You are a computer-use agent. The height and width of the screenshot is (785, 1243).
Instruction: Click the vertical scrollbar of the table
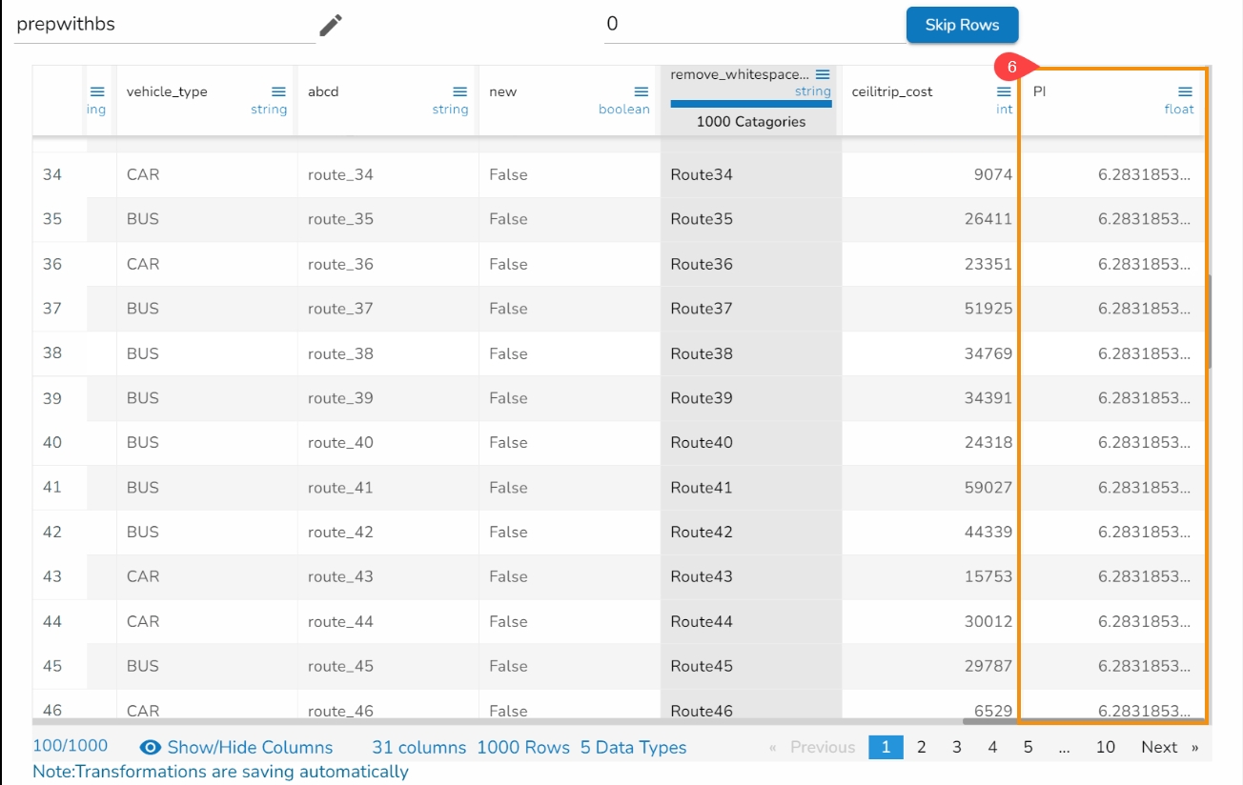tap(1209, 322)
